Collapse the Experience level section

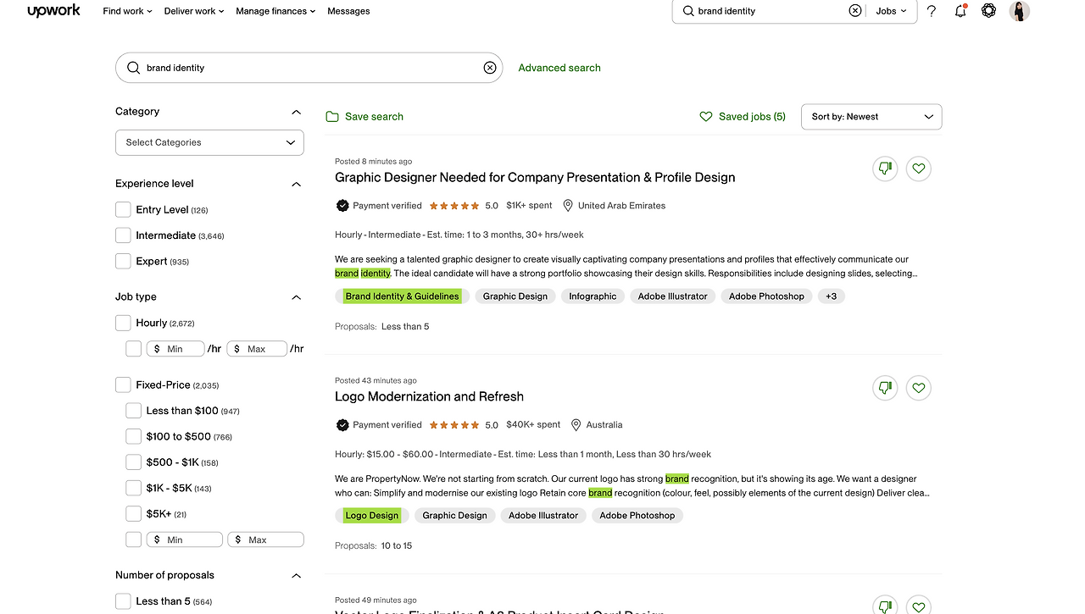tap(296, 184)
